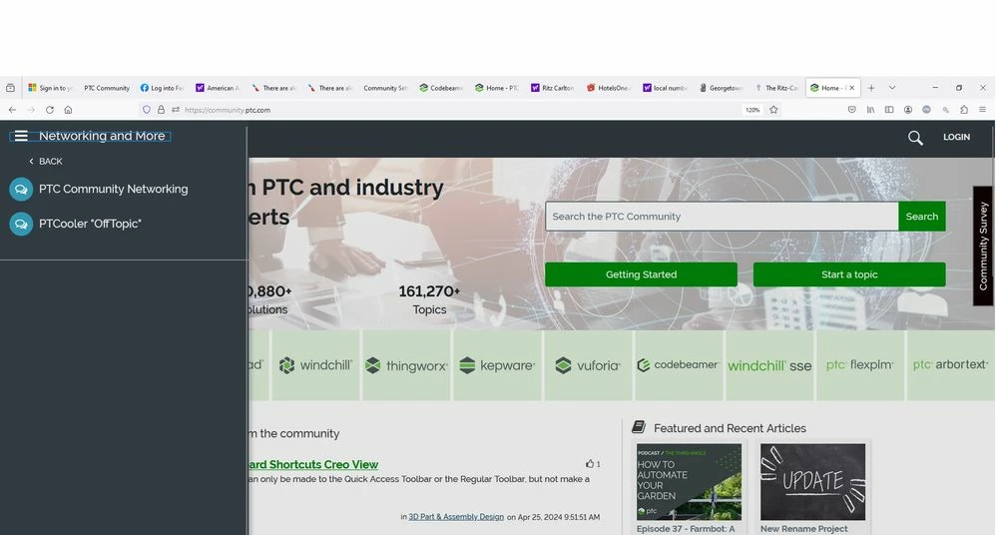Bookmark this page with the star icon
996x535 pixels.
click(773, 109)
